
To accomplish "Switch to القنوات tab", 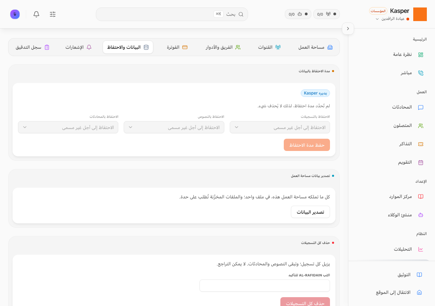I will click(x=269, y=47).
